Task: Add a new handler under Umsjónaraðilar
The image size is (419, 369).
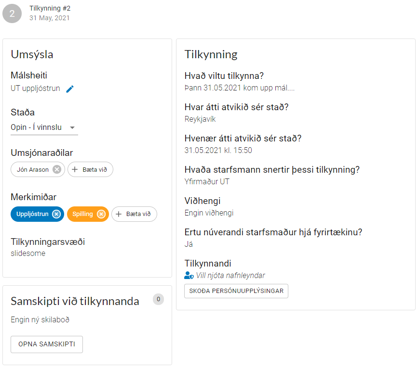Action: (x=91, y=169)
